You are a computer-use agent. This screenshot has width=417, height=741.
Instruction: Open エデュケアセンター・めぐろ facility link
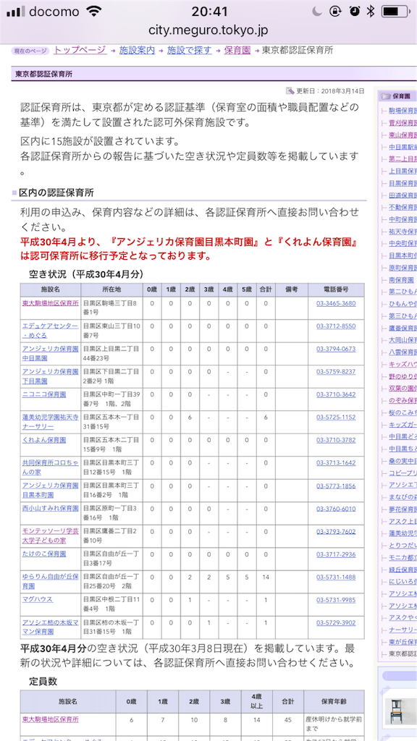coord(50,331)
